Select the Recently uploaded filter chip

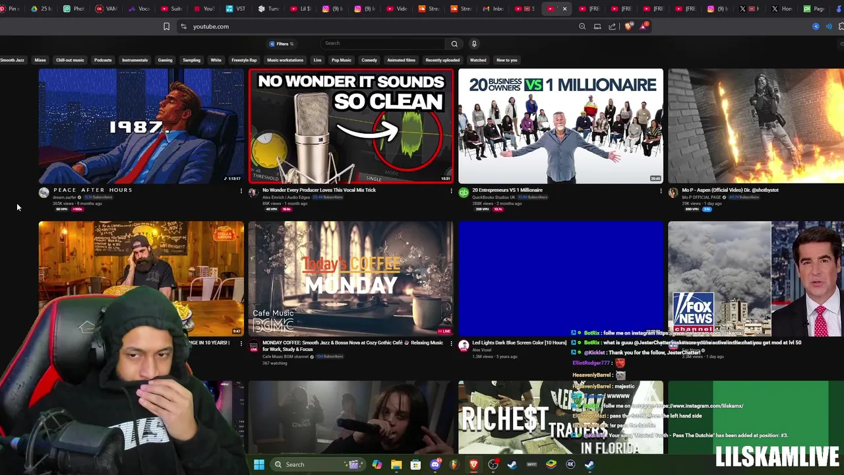coord(442,60)
